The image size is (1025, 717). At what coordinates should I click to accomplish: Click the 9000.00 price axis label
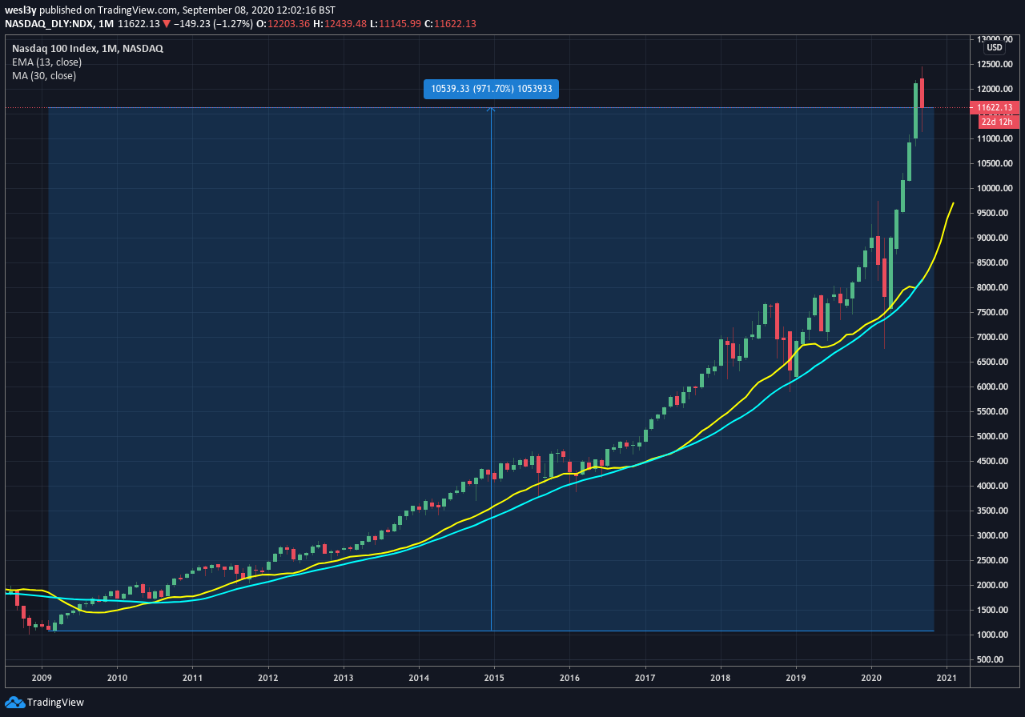(x=993, y=238)
